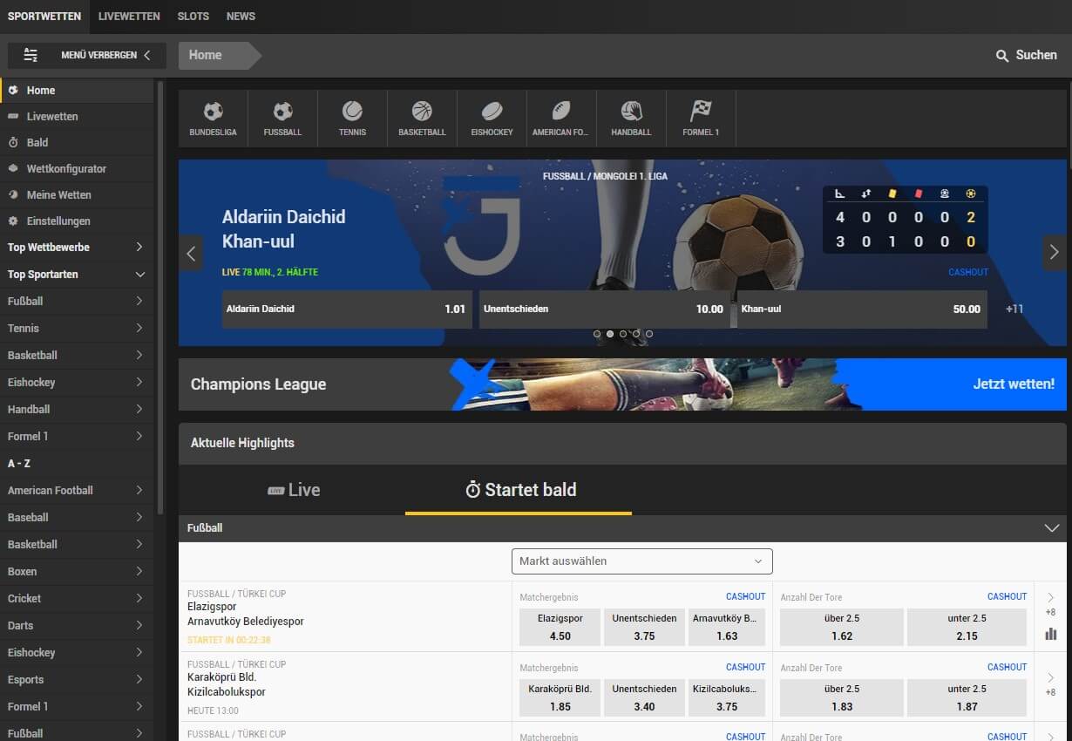The height and width of the screenshot is (741, 1072).
Task: Open the Markt auswählen dropdown
Action: click(x=642, y=561)
